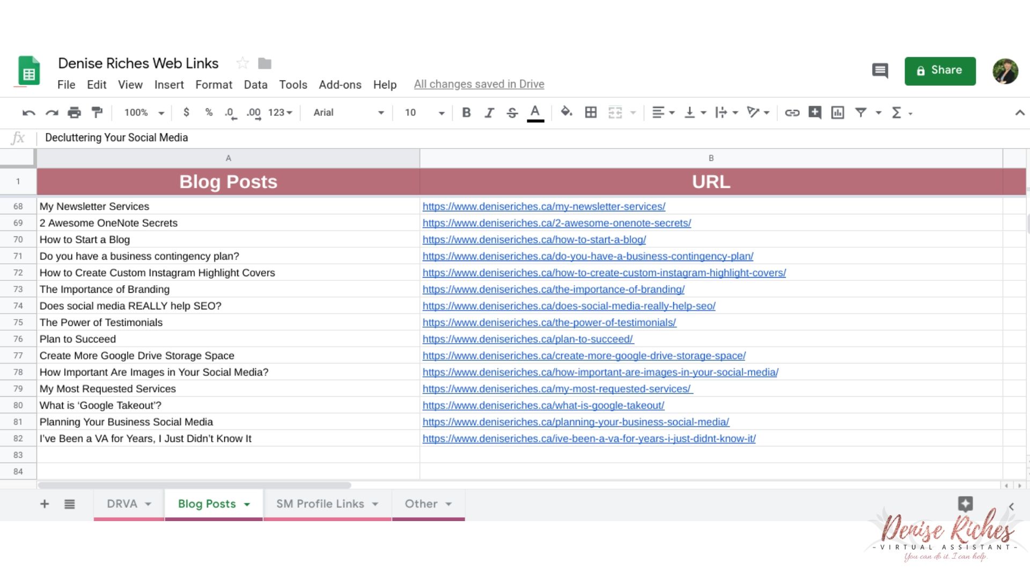The image size is (1030, 579).
Task: Open text wrapping dropdown
Action: pyautogui.click(x=727, y=113)
